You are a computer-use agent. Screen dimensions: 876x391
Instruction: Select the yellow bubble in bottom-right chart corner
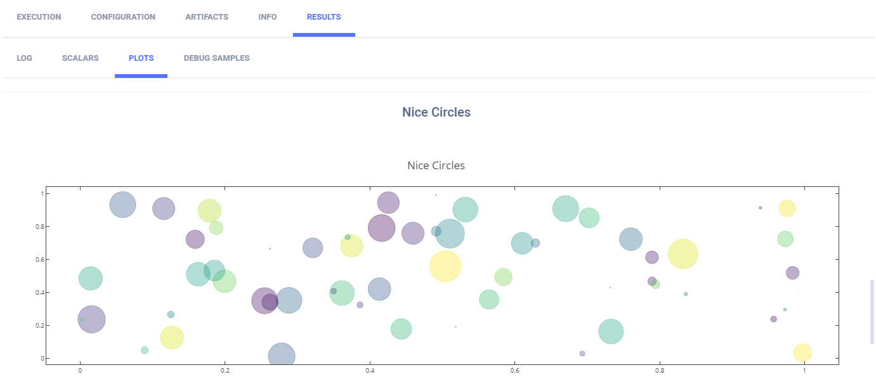802,352
